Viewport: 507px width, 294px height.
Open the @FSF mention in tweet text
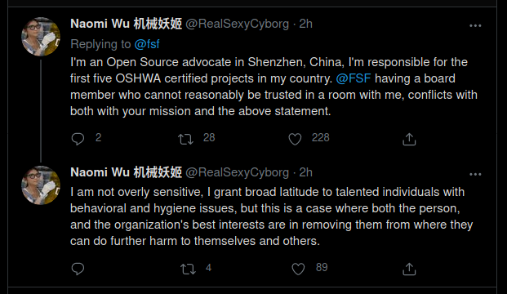coord(353,78)
